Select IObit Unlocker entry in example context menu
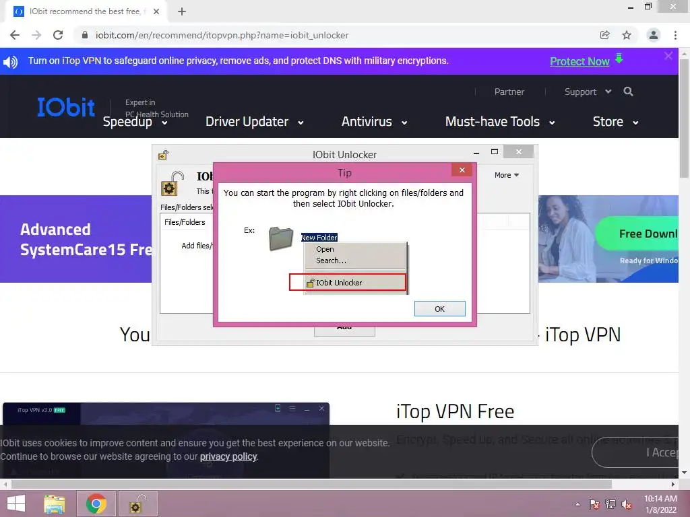The height and width of the screenshot is (517, 690). 348,283
